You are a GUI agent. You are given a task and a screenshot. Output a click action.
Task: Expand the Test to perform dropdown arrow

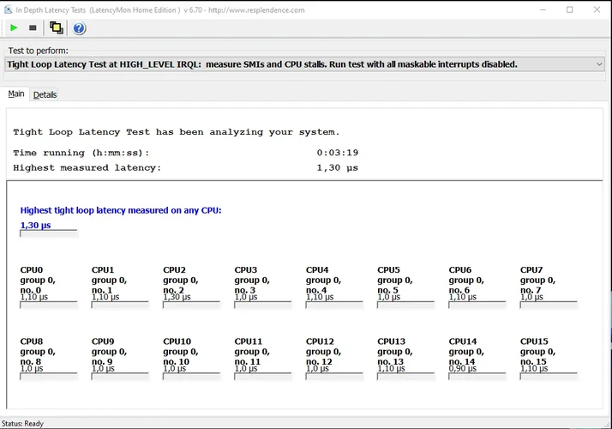(x=598, y=64)
